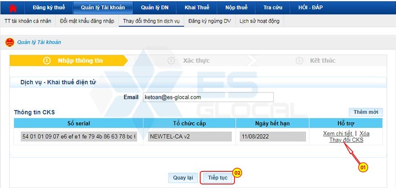Go to Đăng ký ngừng DV tab
Image resolution: width=396 pixels, height=188 pixels.
(210, 21)
